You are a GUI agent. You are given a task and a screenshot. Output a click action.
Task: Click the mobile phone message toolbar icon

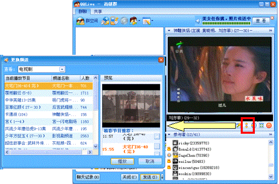(114, 21)
